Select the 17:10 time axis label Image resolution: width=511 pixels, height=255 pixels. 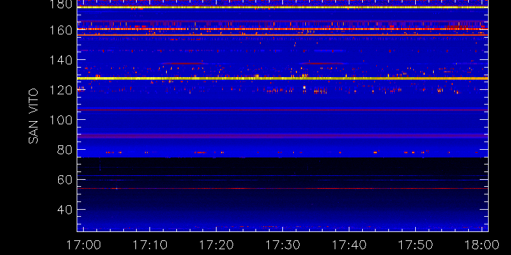pyautogui.click(x=149, y=245)
